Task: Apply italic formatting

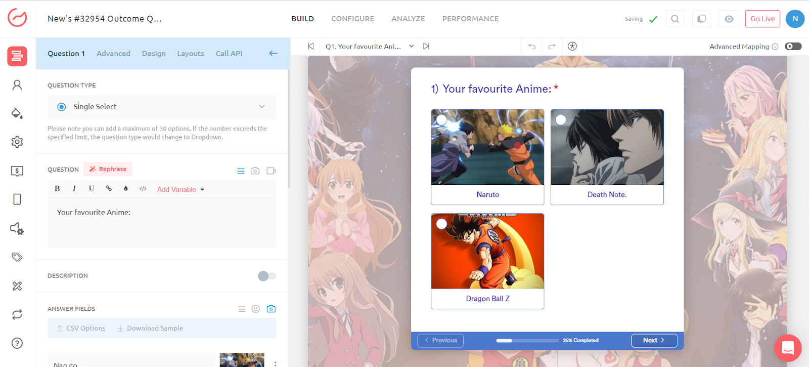Action: [x=74, y=188]
